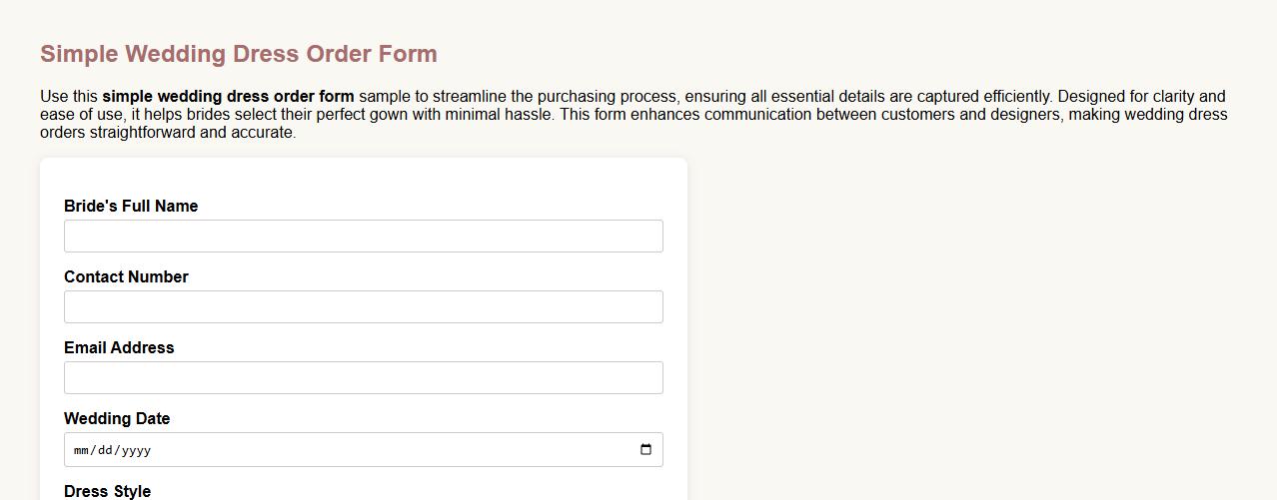1277x500 pixels.
Task: Click the month segment of Wedding Date
Action: click(x=81, y=450)
